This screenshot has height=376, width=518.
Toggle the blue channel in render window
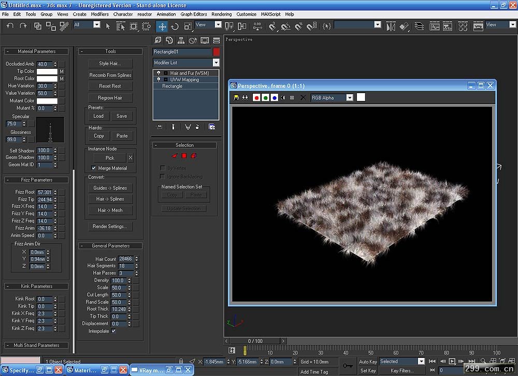click(274, 98)
